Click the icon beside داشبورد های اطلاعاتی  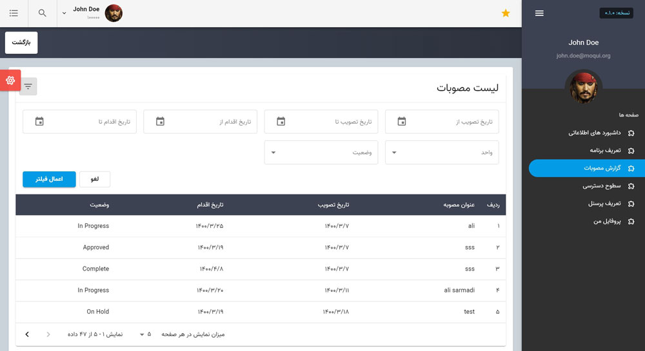click(631, 133)
